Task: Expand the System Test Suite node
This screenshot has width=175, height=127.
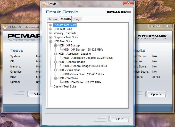Action: pyautogui.click(x=51, y=25)
